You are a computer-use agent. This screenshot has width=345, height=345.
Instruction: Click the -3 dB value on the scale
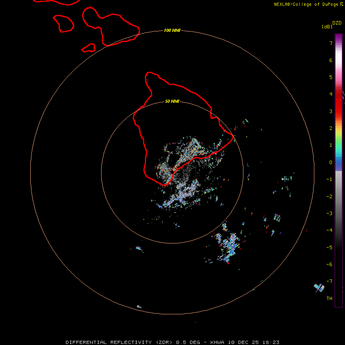point(329,214)
